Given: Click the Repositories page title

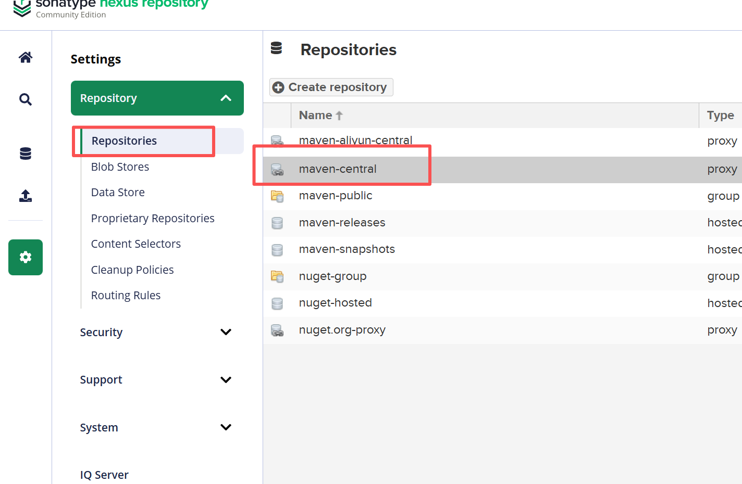Looking at the screenshot, I should coord(349,50).
